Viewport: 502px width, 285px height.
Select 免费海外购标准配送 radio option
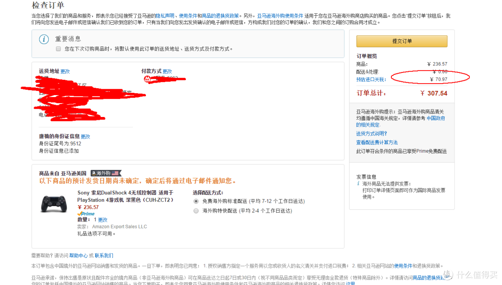click(196, 201)
